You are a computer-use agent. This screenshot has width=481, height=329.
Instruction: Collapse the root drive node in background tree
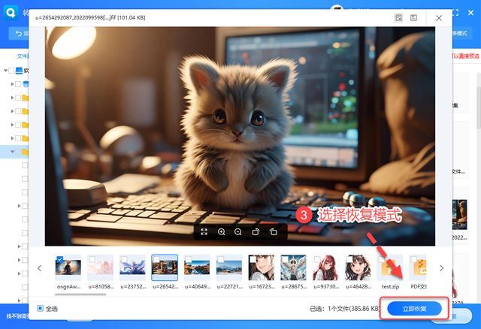click(5, 71)
